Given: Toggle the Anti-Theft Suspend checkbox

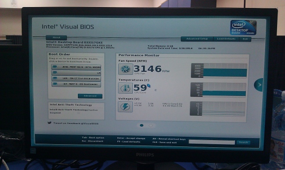Looking at the screenshot, I should (79, 113).
